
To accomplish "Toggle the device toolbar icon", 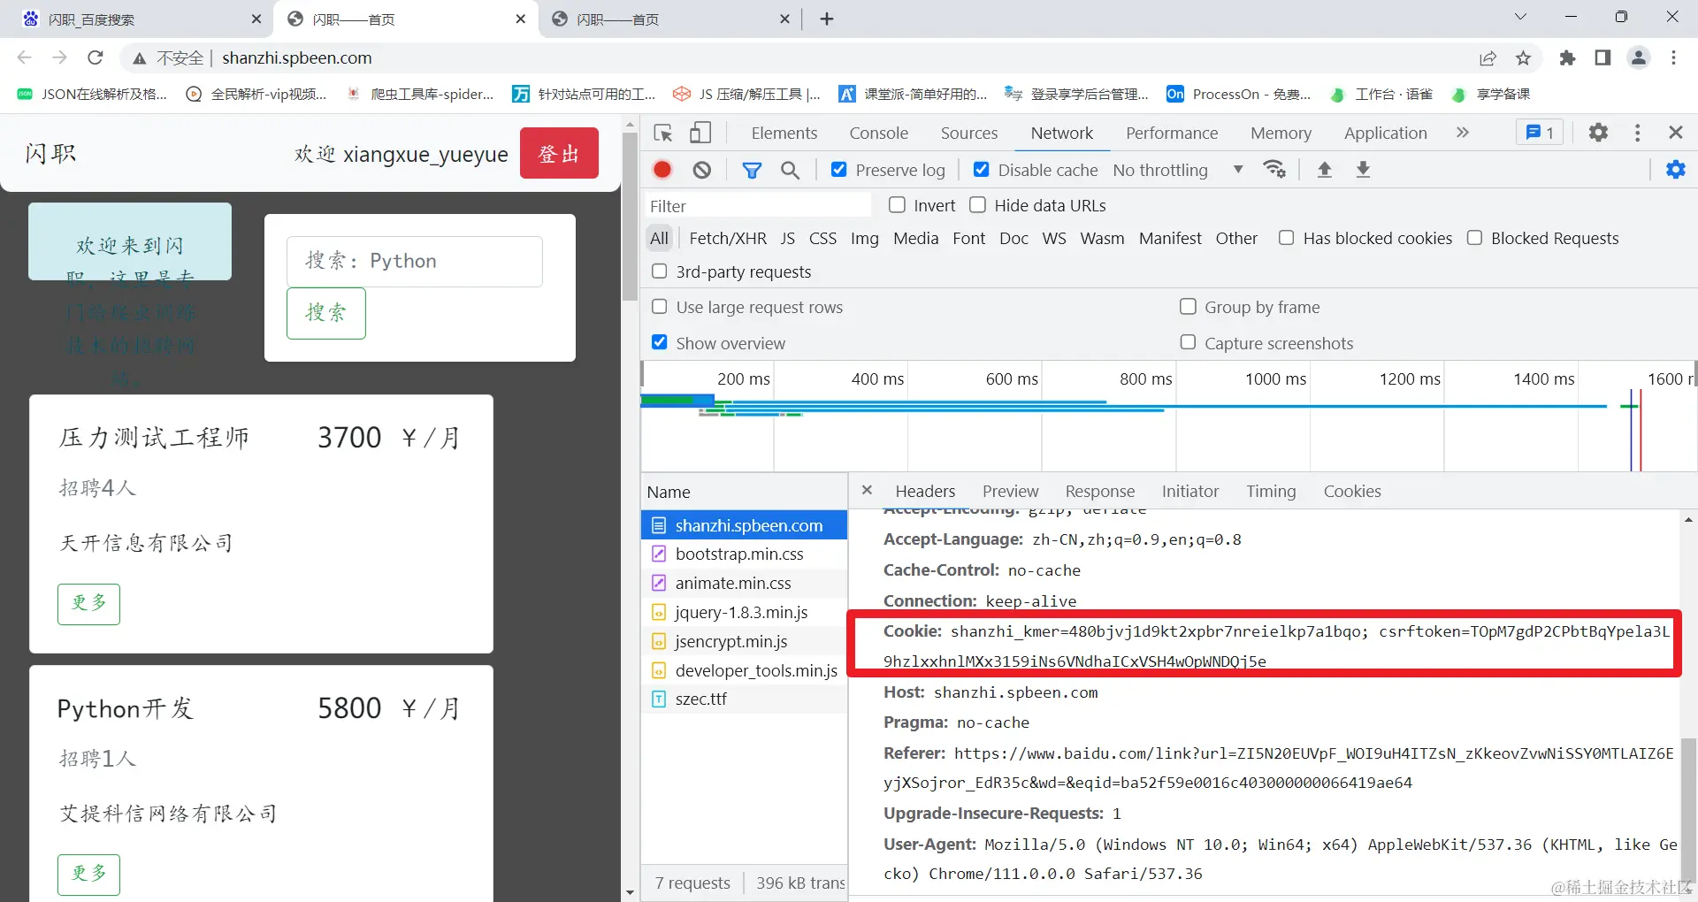I will [x=700, y=133].
